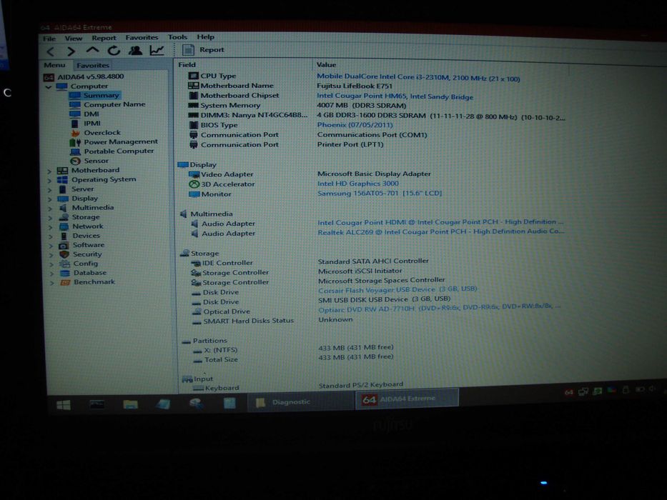The image size is (667, 500).
Task: Open Samsung 156AT05-701 monitor link
Action: 380,194
